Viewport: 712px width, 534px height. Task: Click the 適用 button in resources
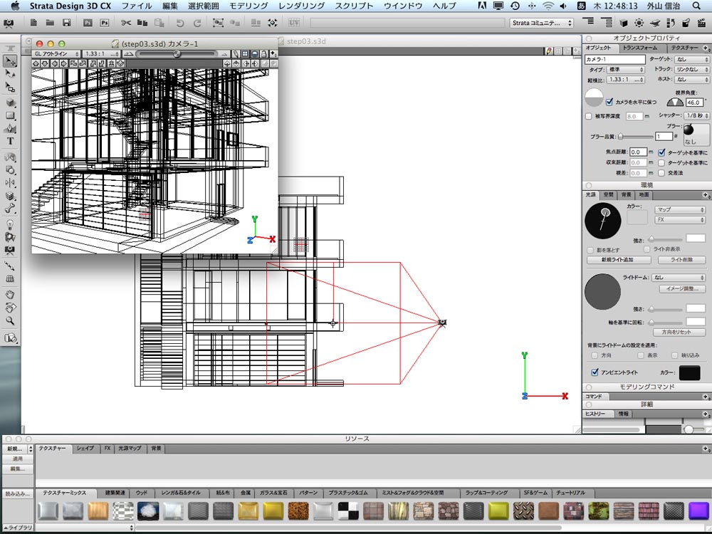[18, 459]
